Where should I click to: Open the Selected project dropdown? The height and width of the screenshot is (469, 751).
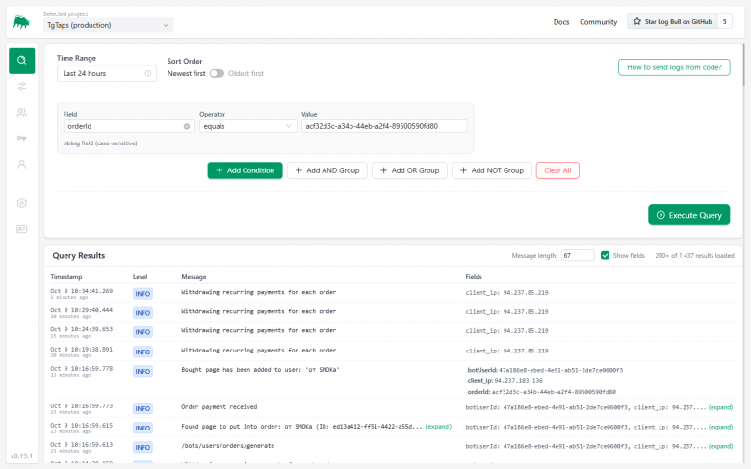coord(108,25)
